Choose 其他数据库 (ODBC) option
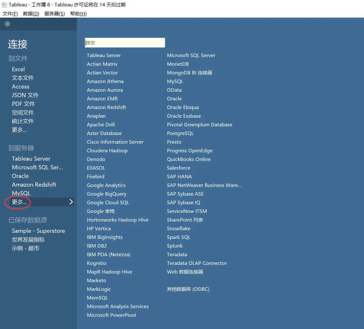The height and width of the screenshot is (329, 364). point(188,289)
